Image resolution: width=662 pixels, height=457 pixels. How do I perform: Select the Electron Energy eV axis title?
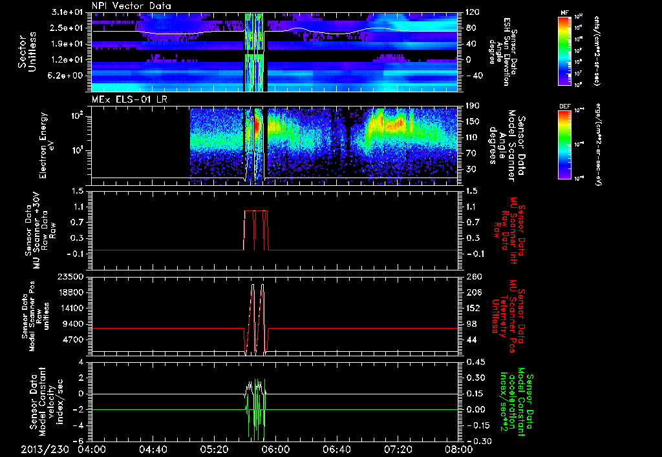point(48,145)
